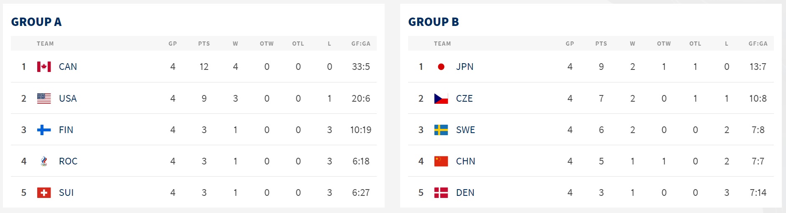The image size is (786, 213).
Task: Click the GF:GA column header in Group B
Action: pyautogui.click(x=758, y=44)
